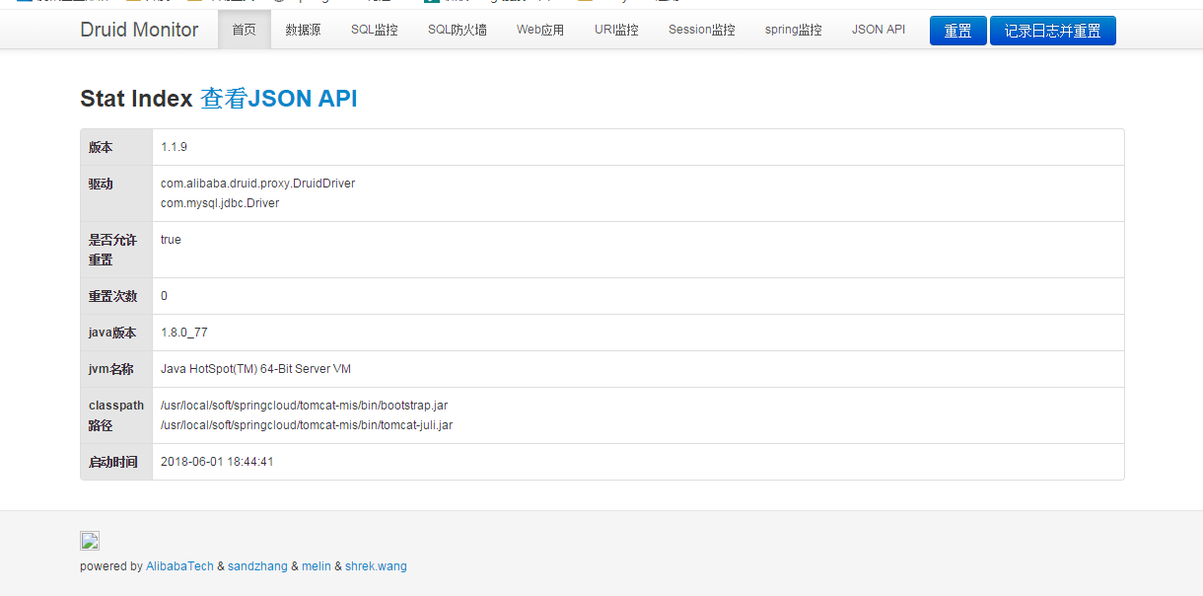Viewport: 1203px width, 596px height.
Task: Click the 记录日志并重置 button
Action: [1053, 31]
